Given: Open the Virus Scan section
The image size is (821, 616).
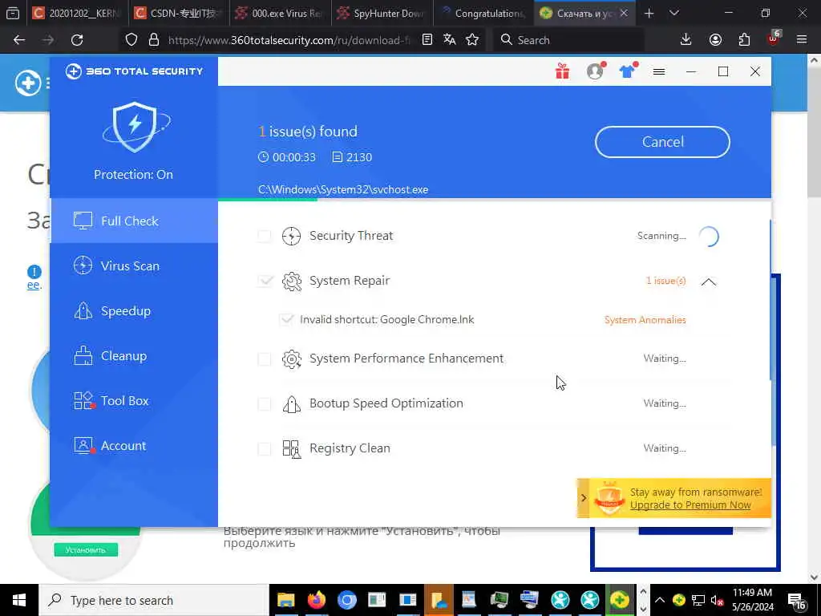Looking at the screenshot, I should point(134,266).
